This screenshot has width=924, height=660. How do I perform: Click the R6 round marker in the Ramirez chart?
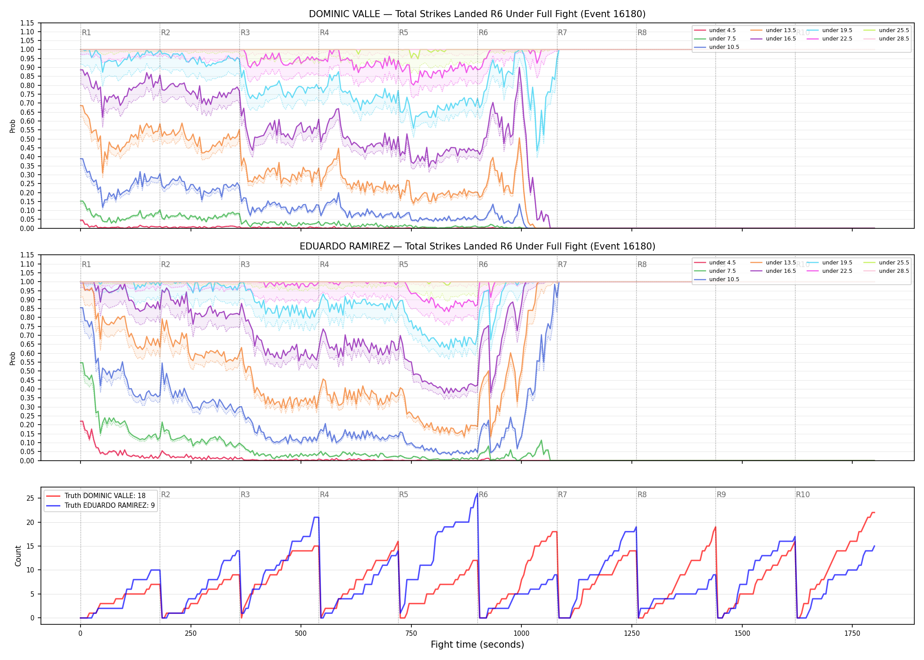coord(483,264)
